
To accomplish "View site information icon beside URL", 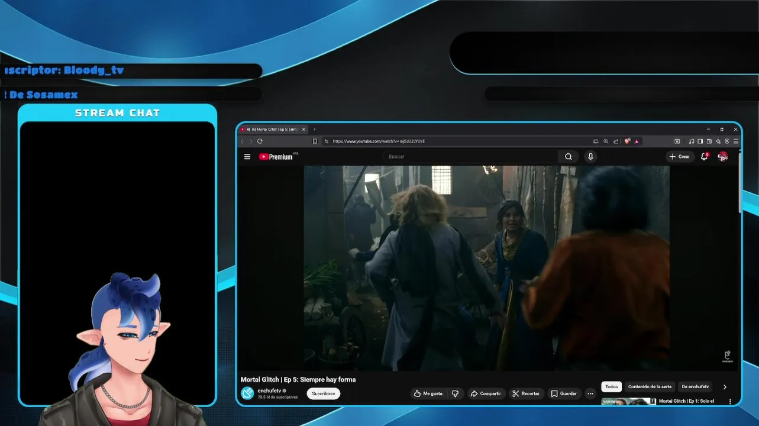I will pyautogui.click(x=327, y=141).
